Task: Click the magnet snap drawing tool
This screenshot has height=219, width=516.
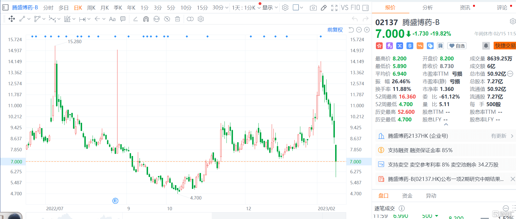Action: pyautogui.click(x=146, y=19)
